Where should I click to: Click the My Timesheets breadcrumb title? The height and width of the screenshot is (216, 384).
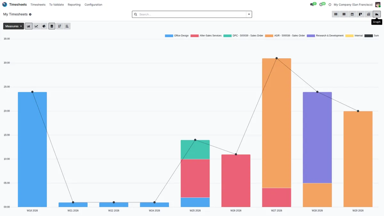tap(15, 14)
